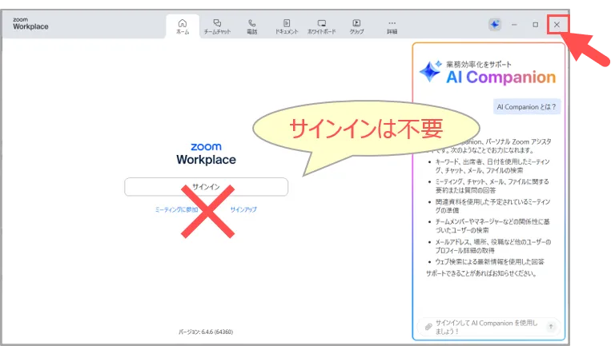This screenshot has height=346, width=611.
Task: Open the Clips tab (クリップ)
Action: 356,26
